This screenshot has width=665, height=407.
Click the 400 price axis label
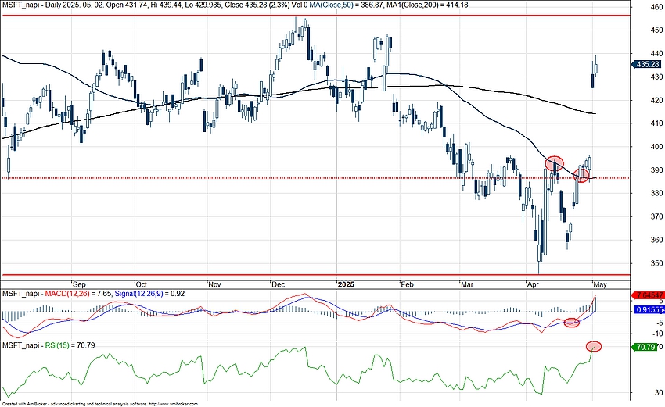click(657, 147)
